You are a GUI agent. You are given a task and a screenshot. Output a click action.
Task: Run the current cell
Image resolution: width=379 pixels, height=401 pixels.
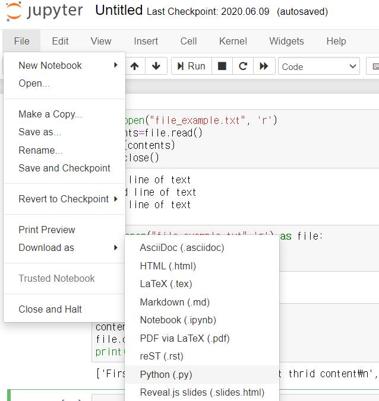pos(191,66)
